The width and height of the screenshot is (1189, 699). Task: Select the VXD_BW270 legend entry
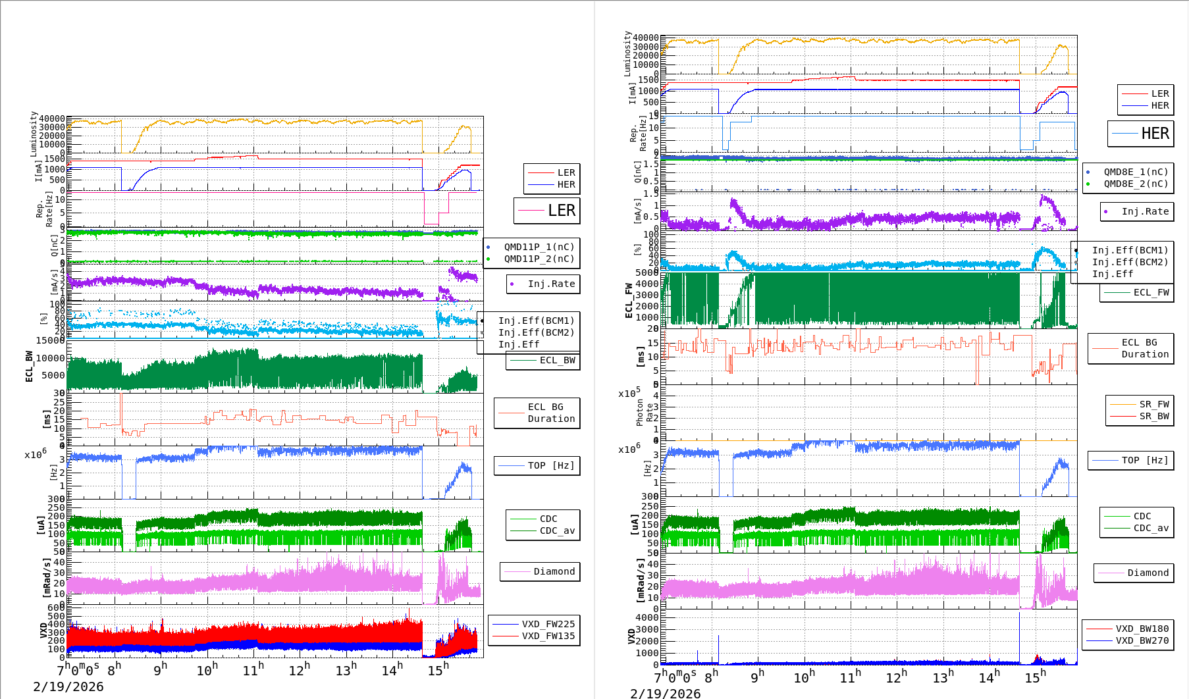tap(1142, 641)
